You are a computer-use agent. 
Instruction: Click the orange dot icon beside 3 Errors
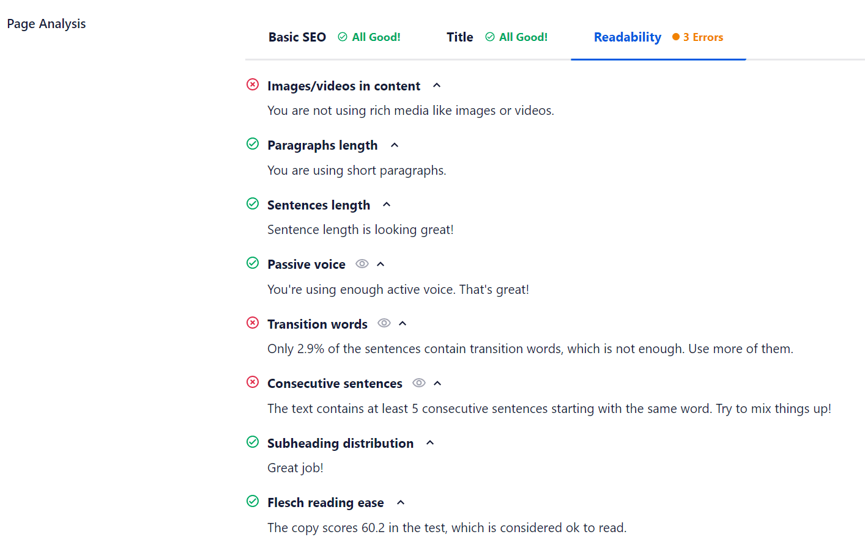pyautogui.click(x=677, y=37)
